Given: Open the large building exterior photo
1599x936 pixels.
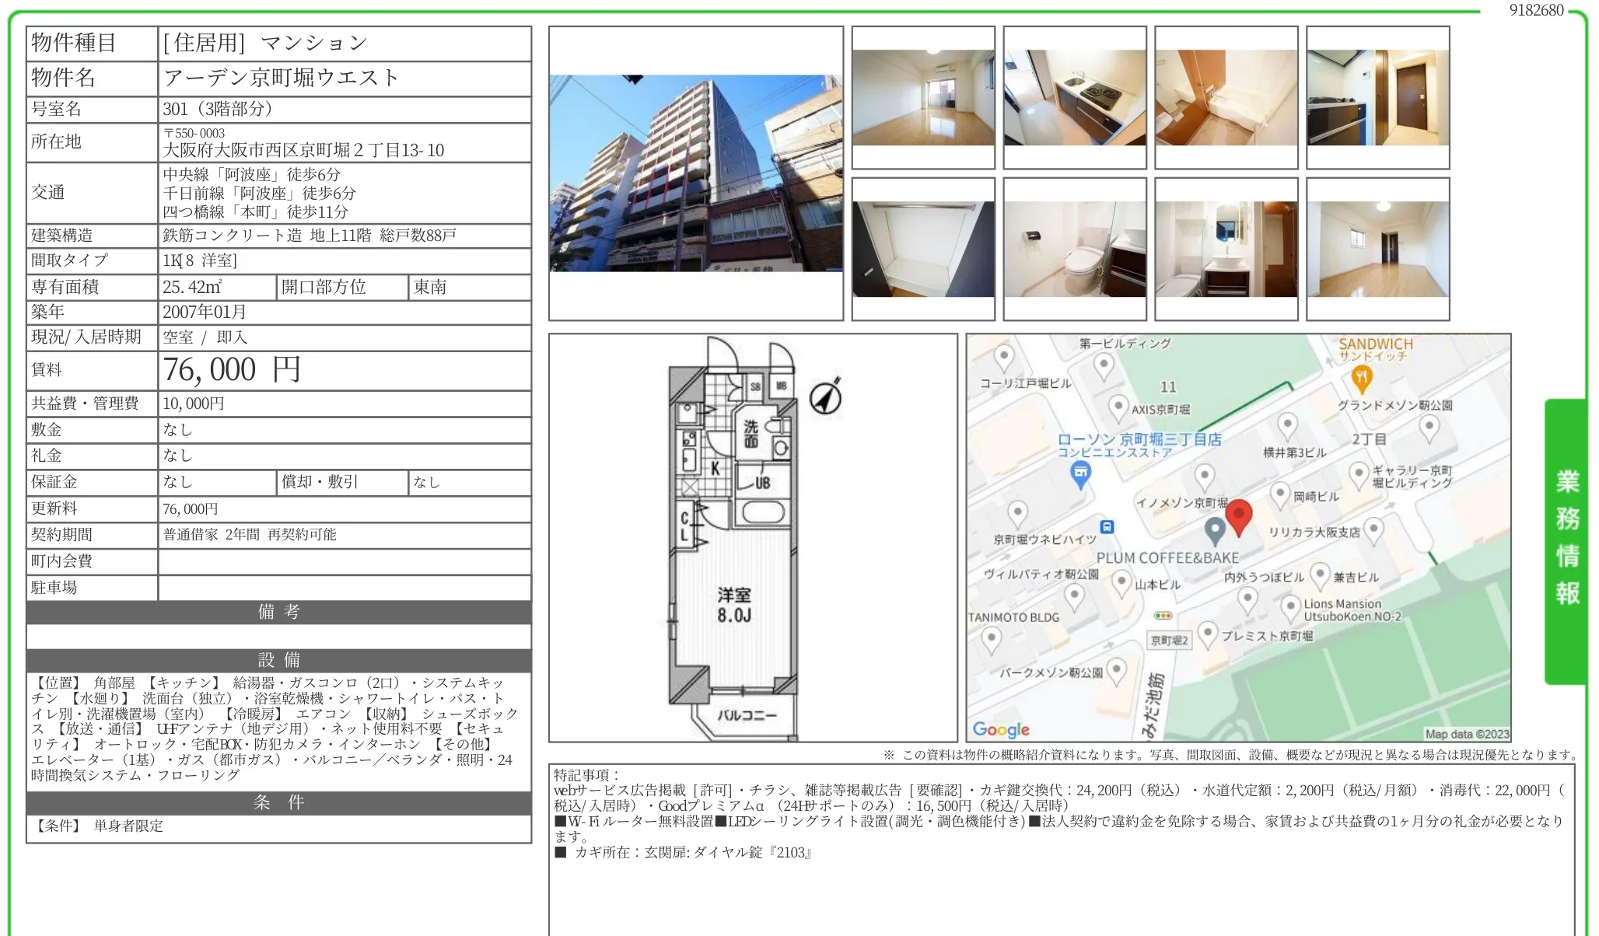Looking at the screenshot, I should (x=695, y=173).
